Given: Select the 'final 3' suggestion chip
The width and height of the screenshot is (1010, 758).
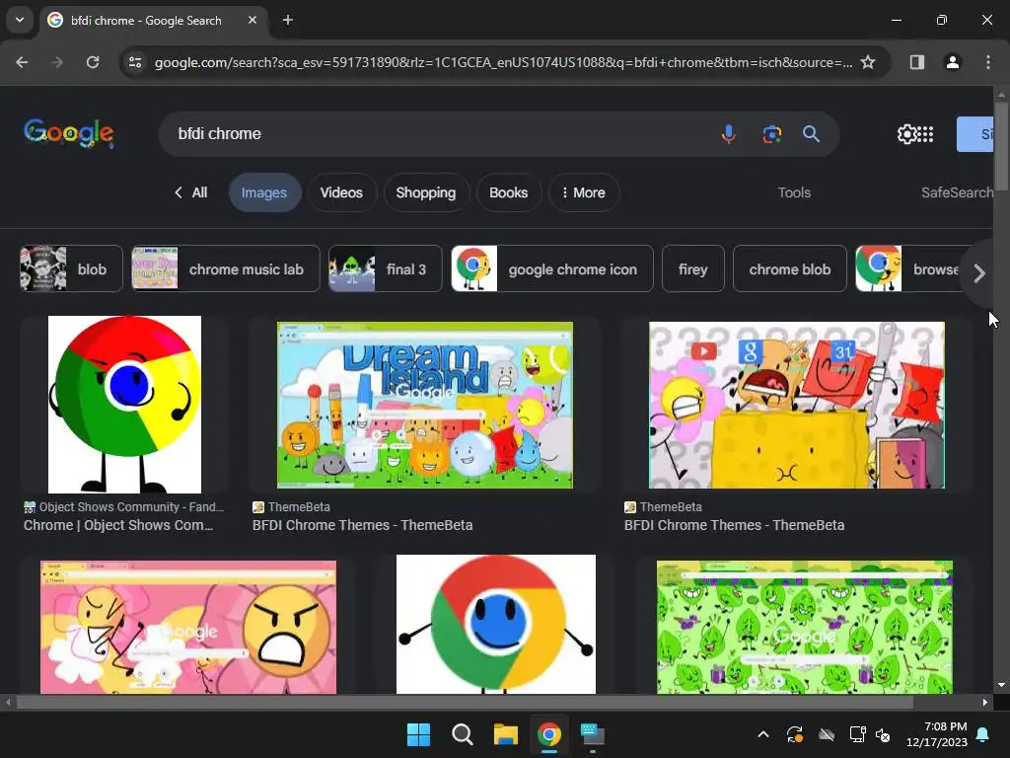Looking at the screenshot, I should pos(386,268).
